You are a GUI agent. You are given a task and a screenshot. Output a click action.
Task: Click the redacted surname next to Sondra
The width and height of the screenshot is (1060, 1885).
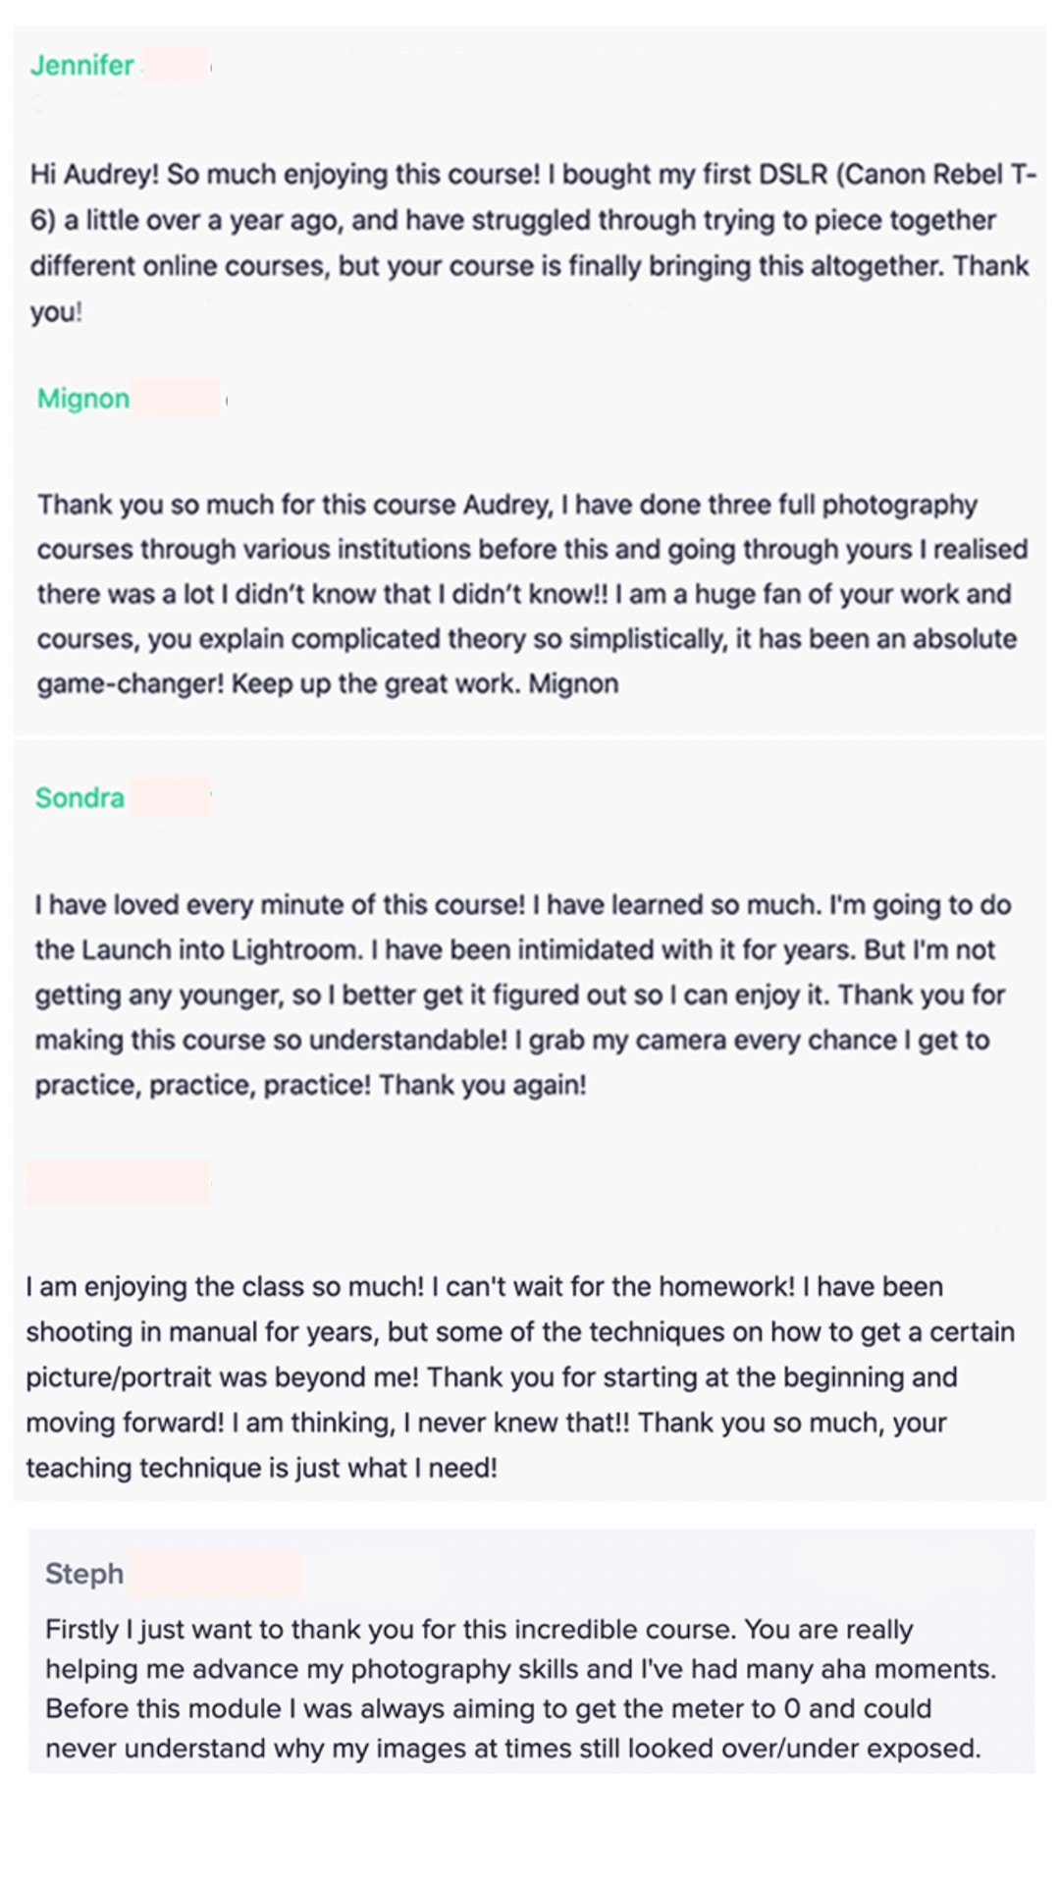pyautogui.click(x=171, y=797)
